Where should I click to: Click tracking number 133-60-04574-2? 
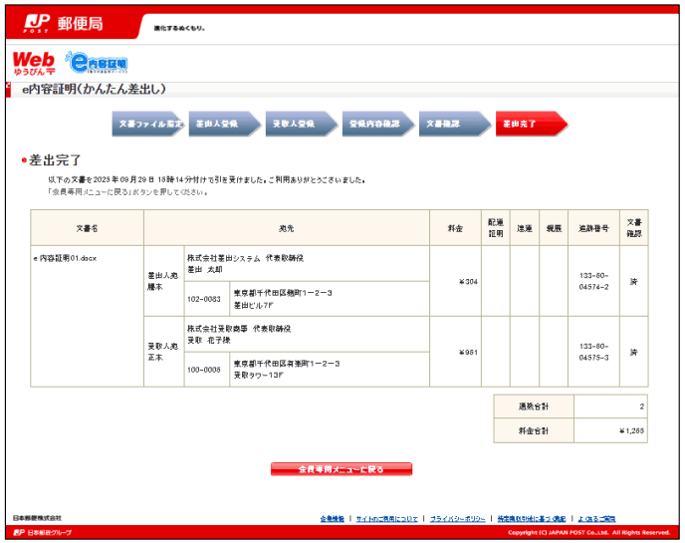pyautogui.click(x=593, y=281)
